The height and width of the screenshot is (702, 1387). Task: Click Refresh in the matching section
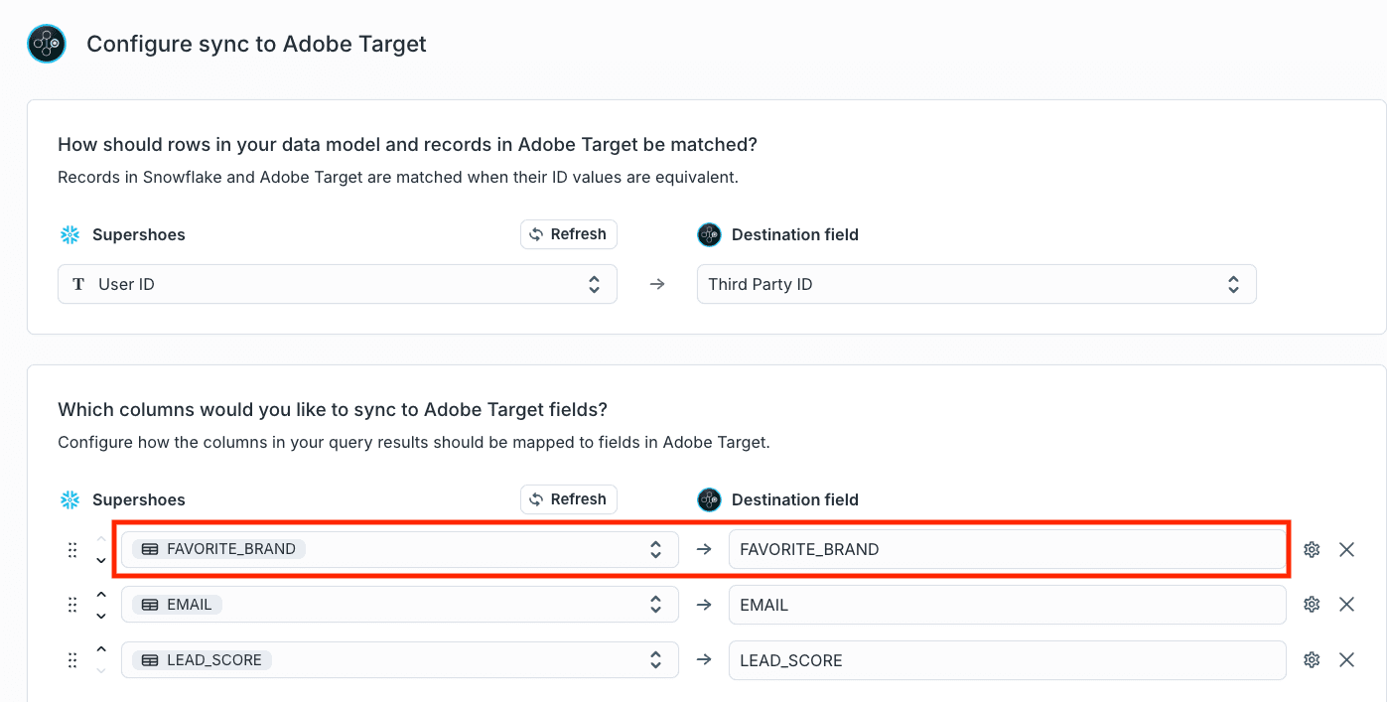tap(568, 234)
